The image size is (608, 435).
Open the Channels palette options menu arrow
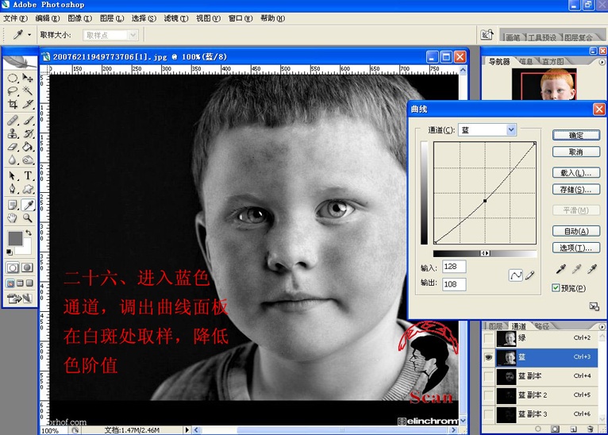602,326
